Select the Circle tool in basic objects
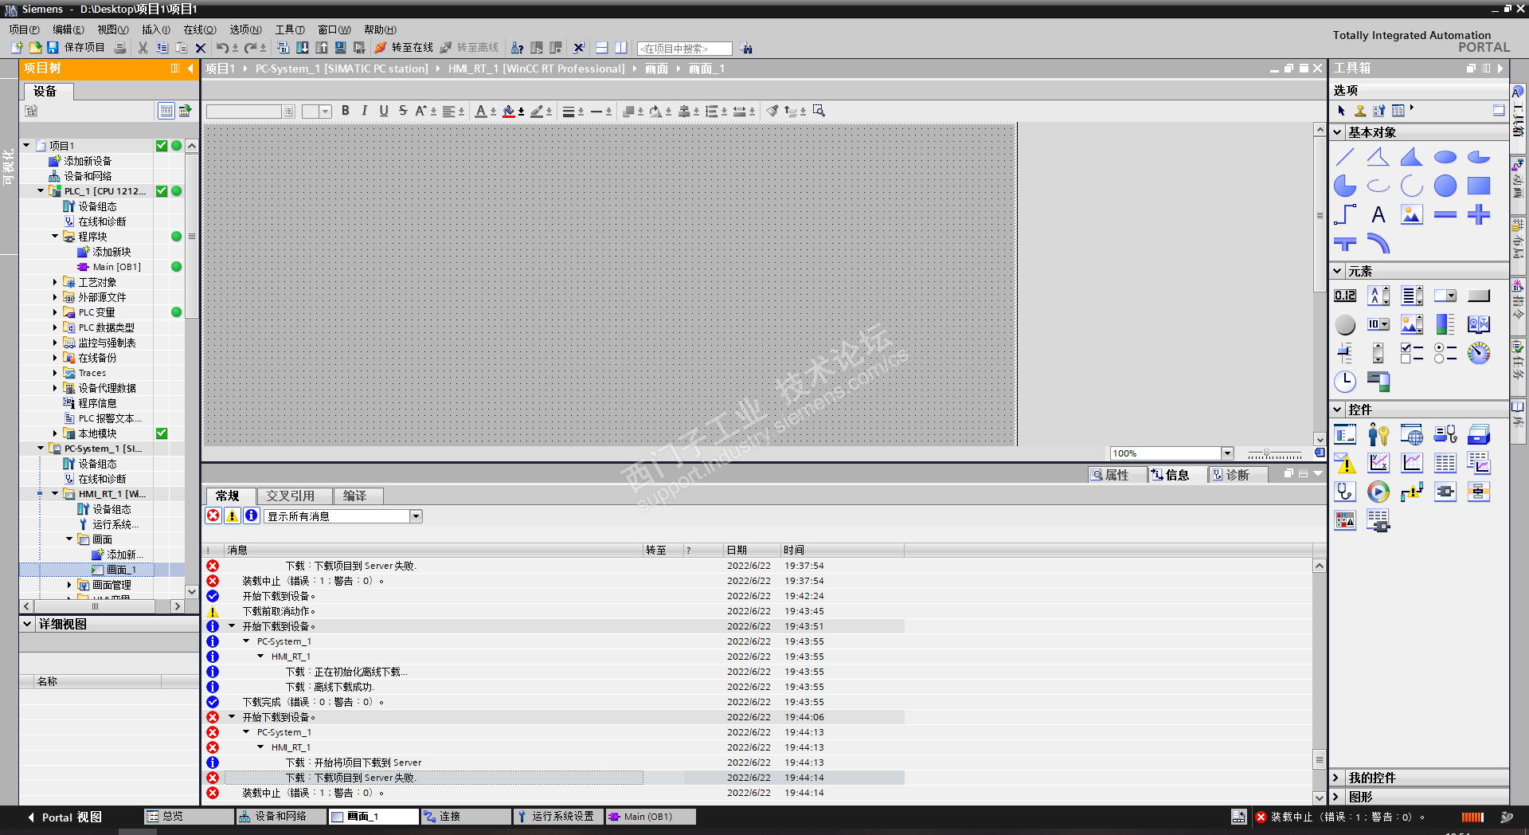The height and width of the screenshot is (835, 1529). coord(1445,186)
